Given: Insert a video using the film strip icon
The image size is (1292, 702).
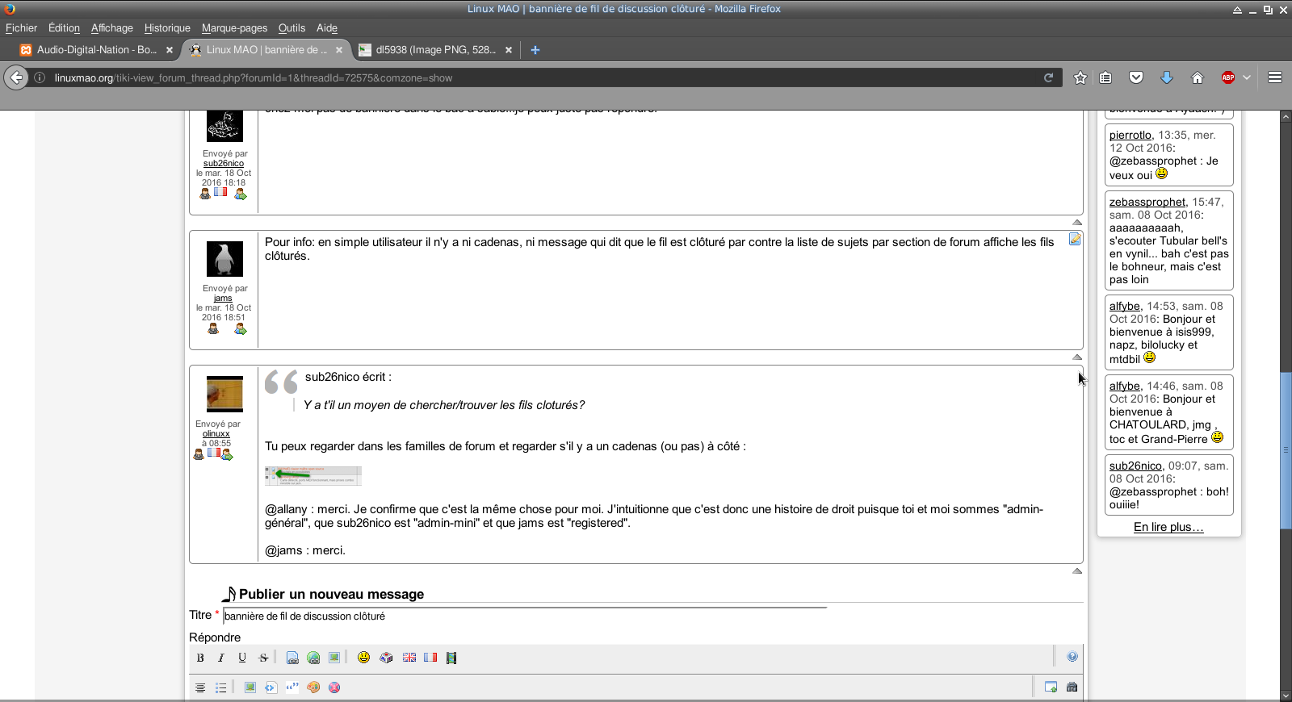Looking at the screenshot, I should pyautogui.click(x=451, y=658).
